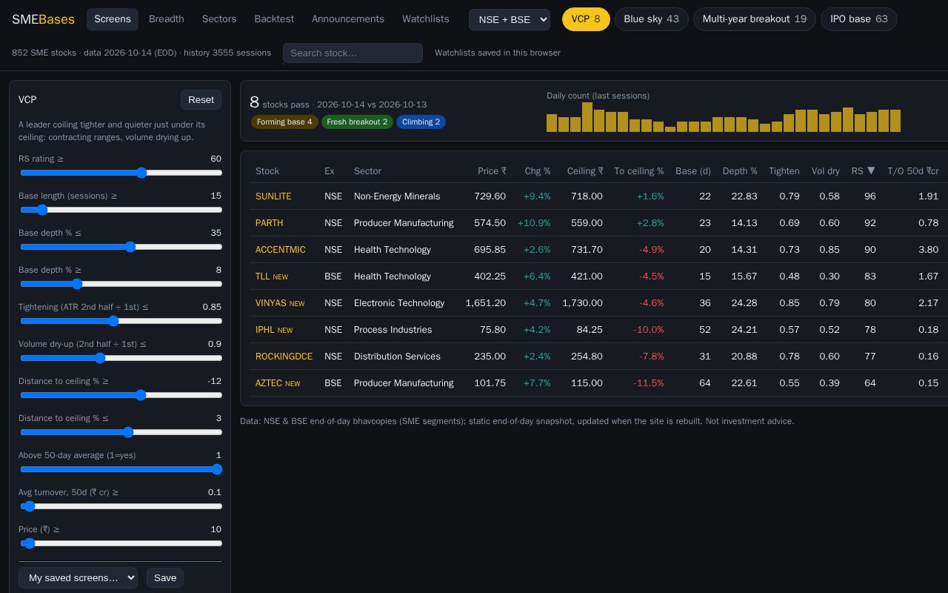Sort by the Stock column header
The width and height of the screenshot is (948, 593).
(x=267, y=171)
